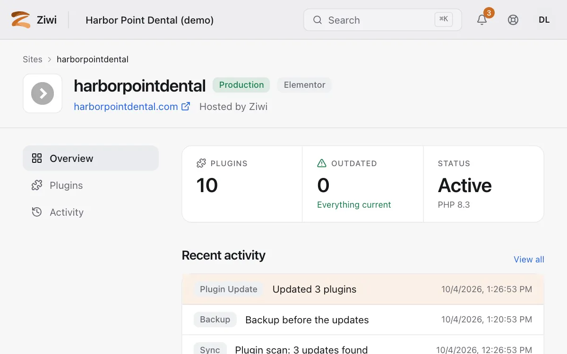
Task: Click the 12:26:53 PM timestamp
Action: pos(484,350)
